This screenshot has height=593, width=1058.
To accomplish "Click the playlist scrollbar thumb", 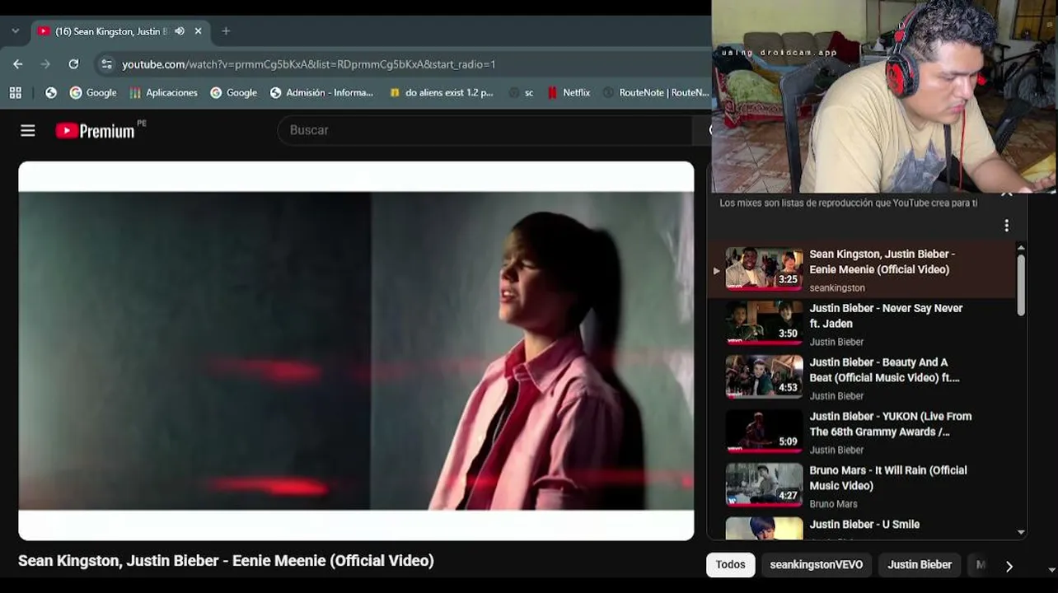I will pyautogui.click(x=1021, y=284).
